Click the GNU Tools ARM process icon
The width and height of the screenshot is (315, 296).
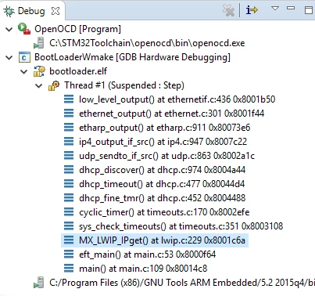pos(39,283)
